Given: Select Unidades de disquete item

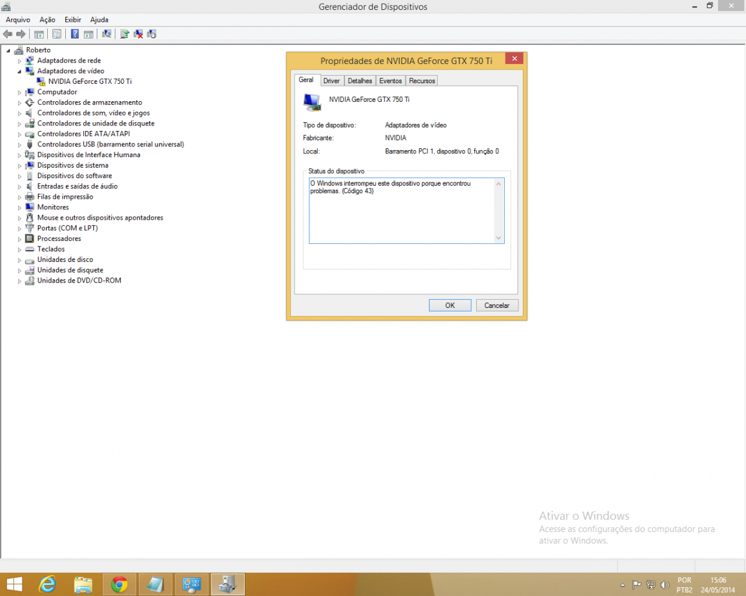Looking at the screenshot, I should click(x=70, y=270).
